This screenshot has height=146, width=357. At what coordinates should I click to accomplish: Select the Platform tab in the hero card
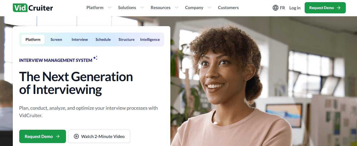33,40
